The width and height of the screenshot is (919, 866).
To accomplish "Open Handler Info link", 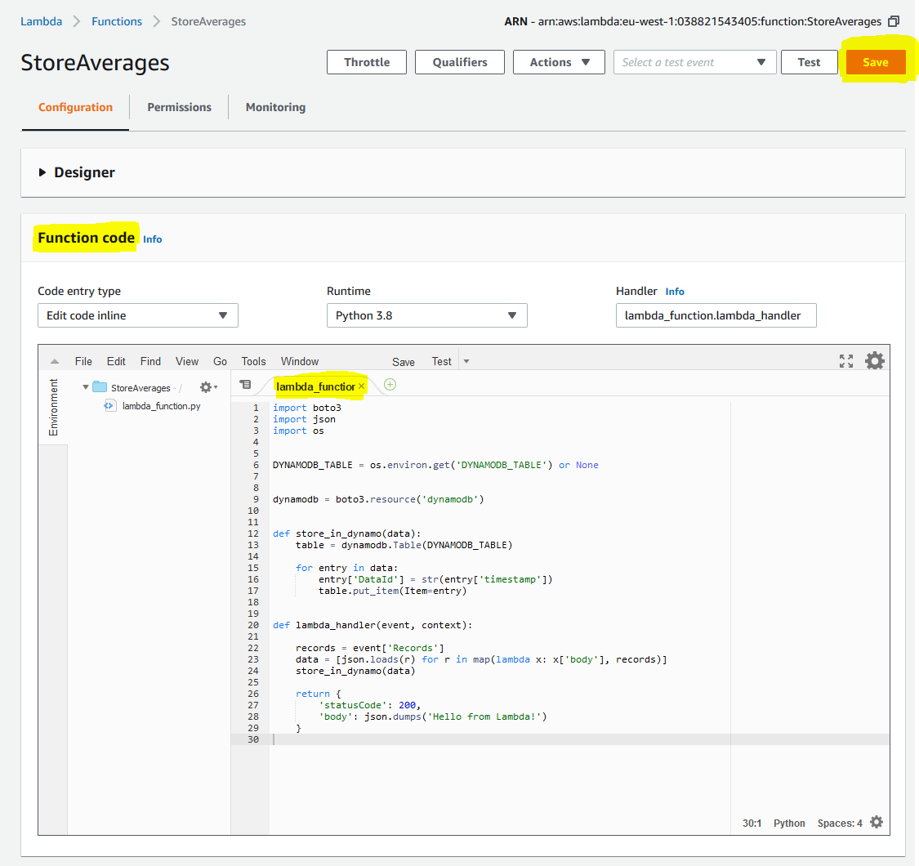I will click(x=675, y=292).
